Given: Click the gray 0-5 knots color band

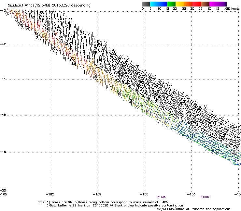Looking at the screenshot, I should 146,4.
